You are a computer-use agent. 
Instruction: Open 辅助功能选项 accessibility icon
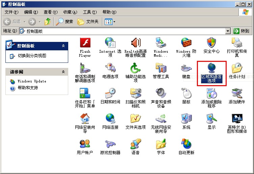pyautogui.click(x=135, y=68)
